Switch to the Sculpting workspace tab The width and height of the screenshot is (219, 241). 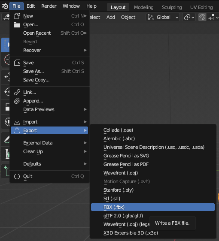[x=172, y=7]
